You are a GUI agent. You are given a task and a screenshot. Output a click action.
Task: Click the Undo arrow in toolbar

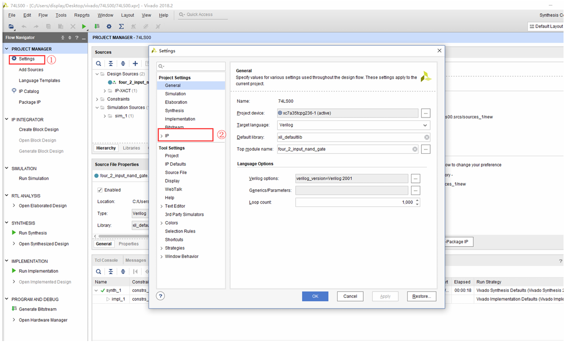coord(24,27)
